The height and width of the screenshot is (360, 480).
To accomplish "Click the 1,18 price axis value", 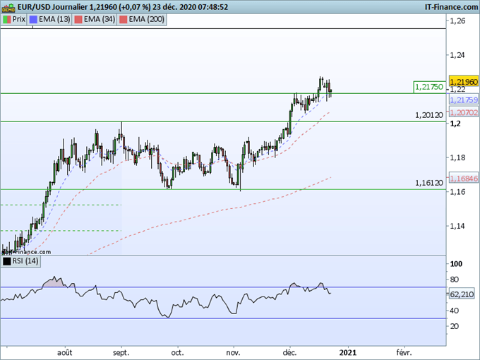I will pyautogui.click(x=457, y=158).
